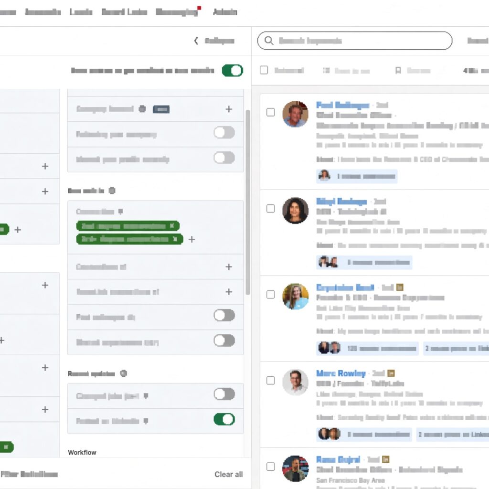
Task: Click the Save bookmark icon in results toolbar
Action: pos(398,71)
